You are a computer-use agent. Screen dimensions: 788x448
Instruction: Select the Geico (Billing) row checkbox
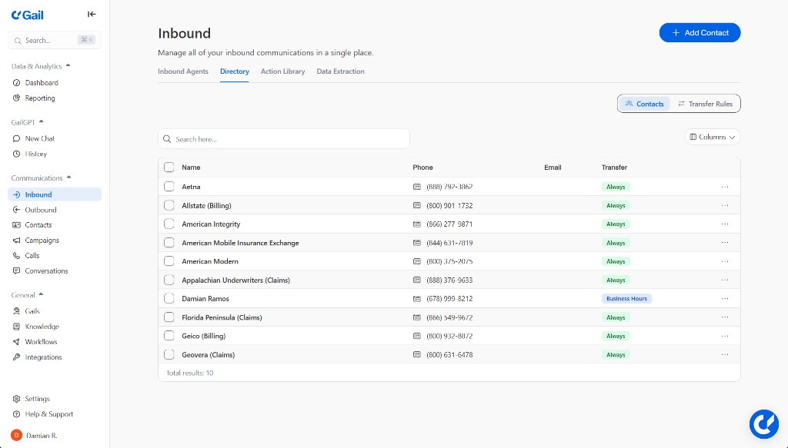pyautogui.click(x=169, y=336)
